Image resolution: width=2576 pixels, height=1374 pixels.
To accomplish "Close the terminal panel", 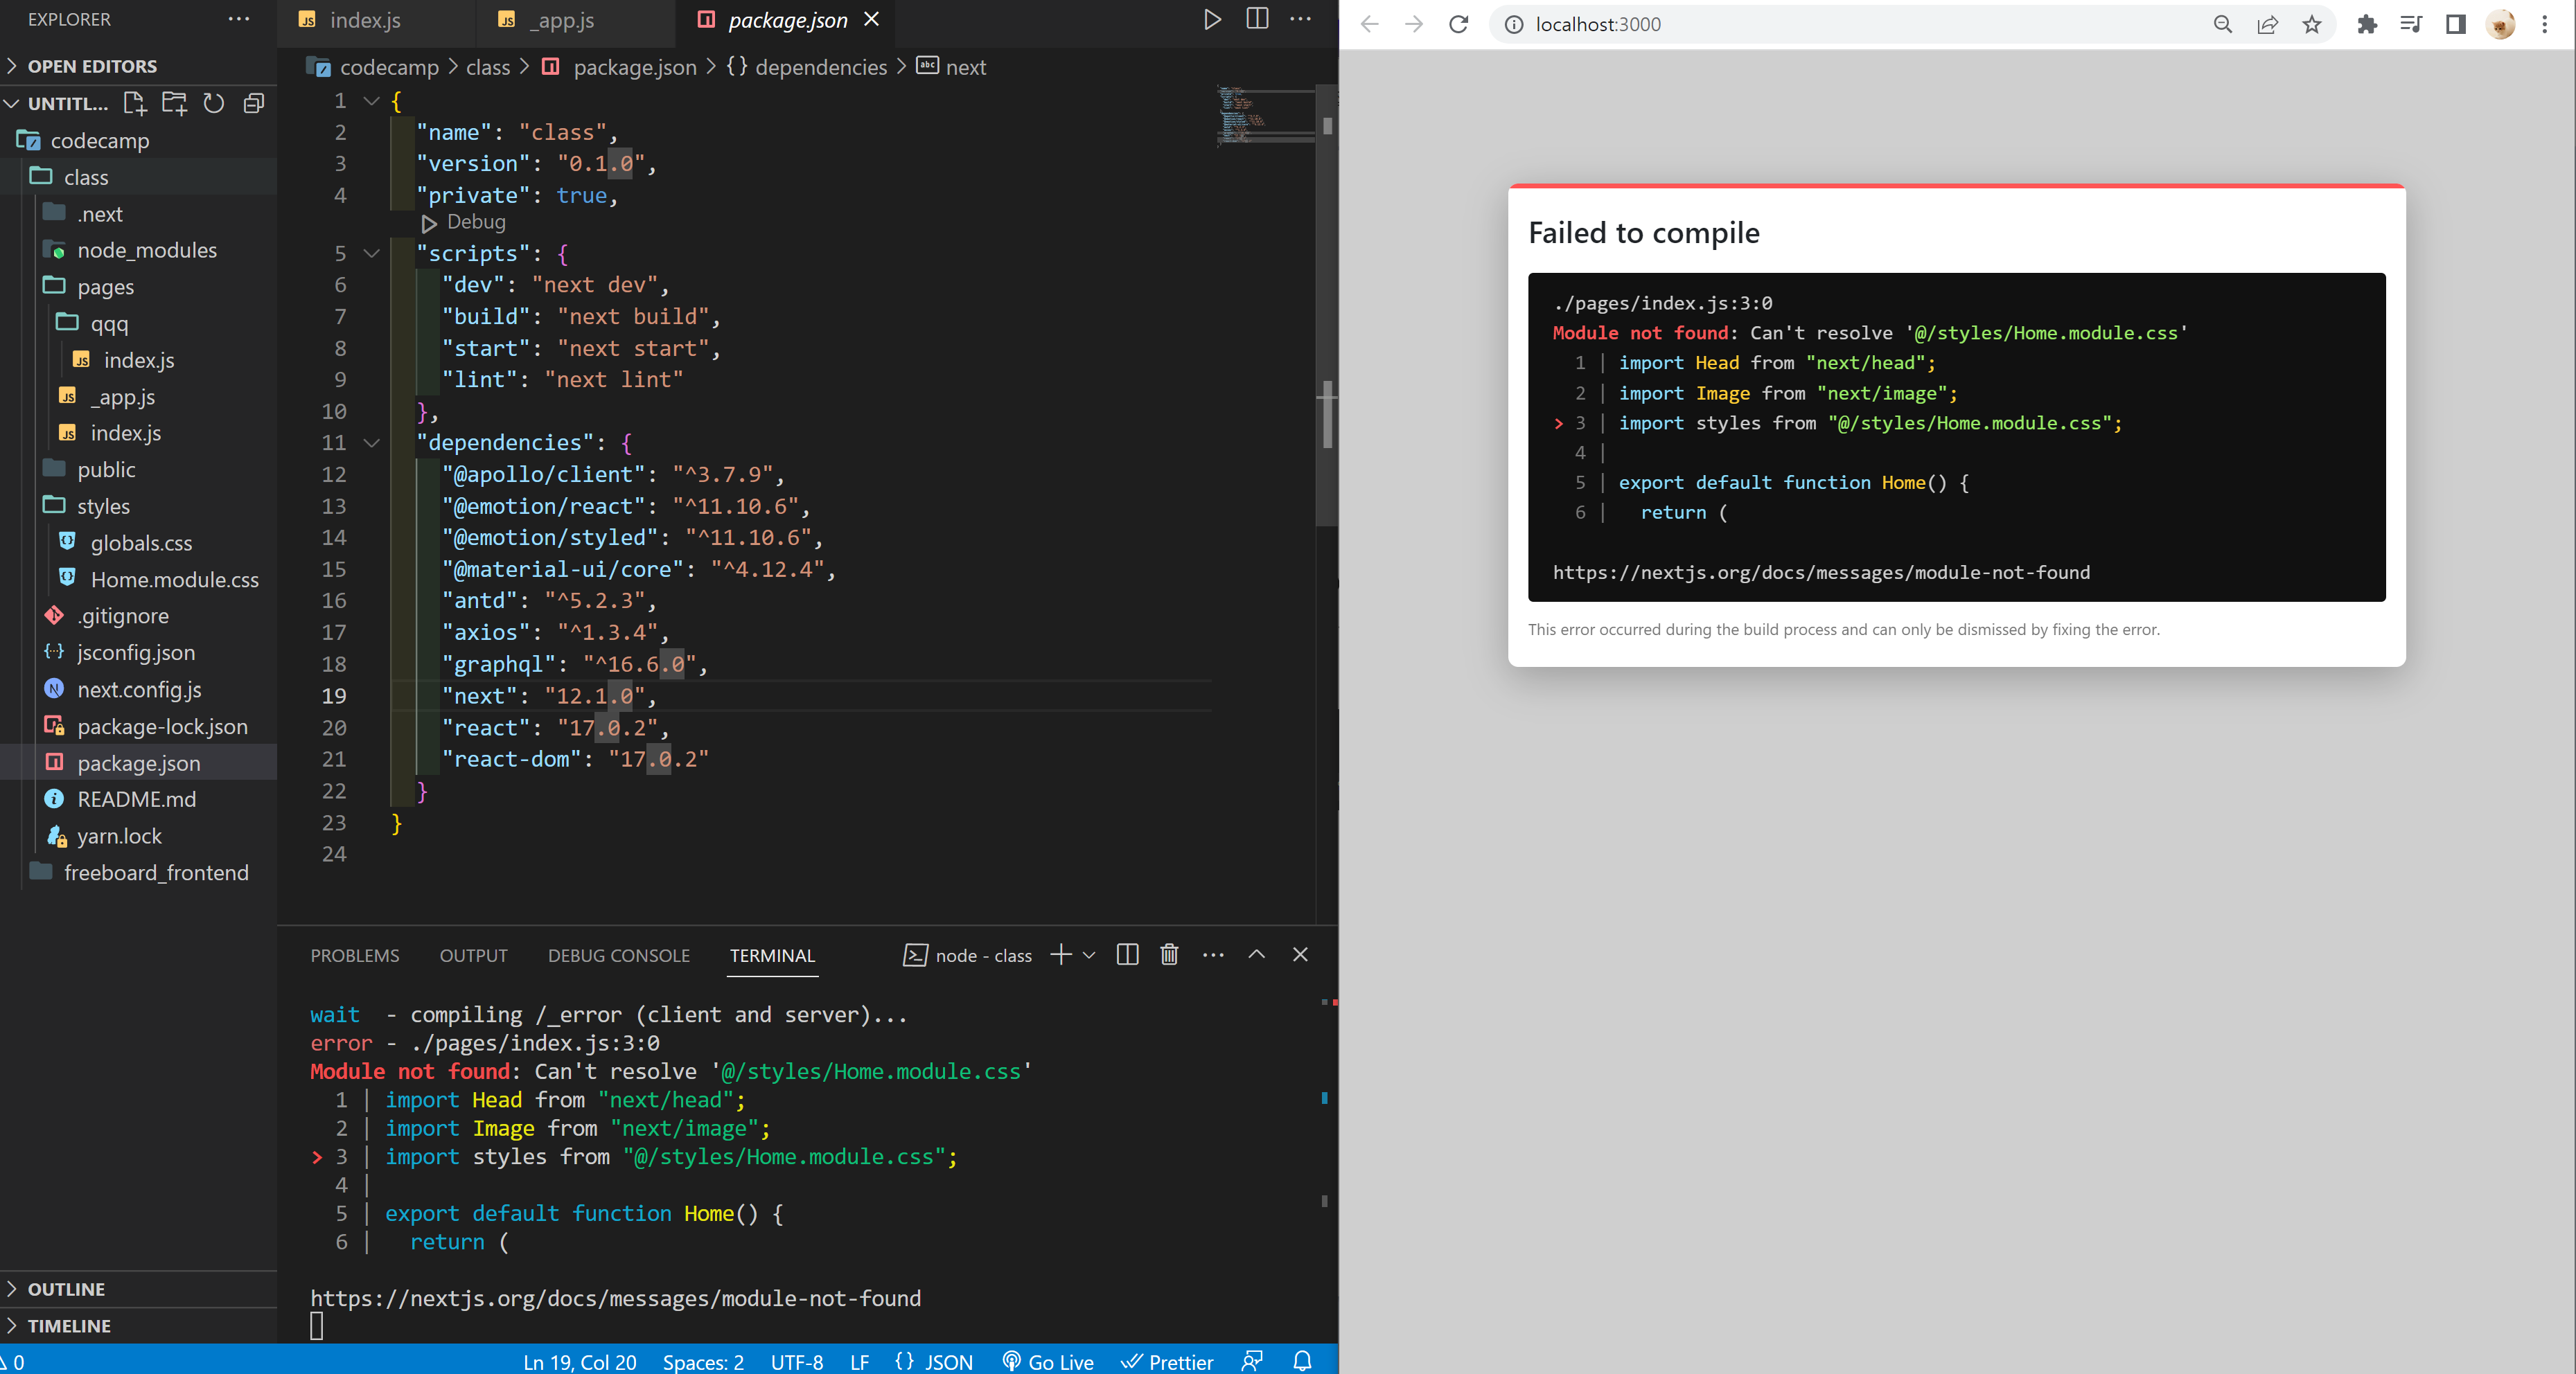I will (1300, 954).
